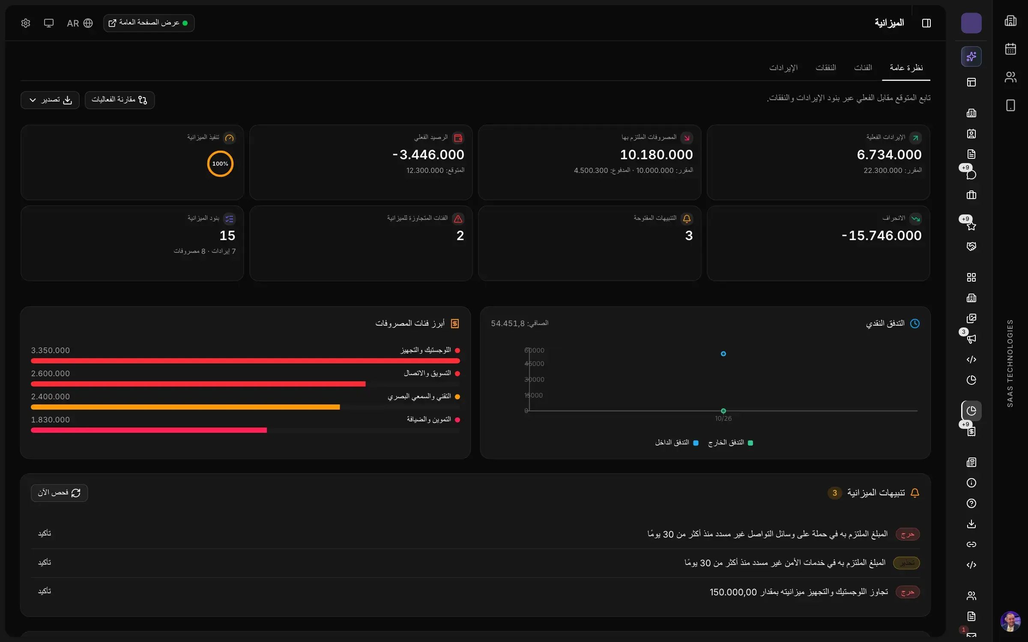Open the AR language selector
Screen dimensions: 1028x642
pyautogui.click(x=80, y=23)
